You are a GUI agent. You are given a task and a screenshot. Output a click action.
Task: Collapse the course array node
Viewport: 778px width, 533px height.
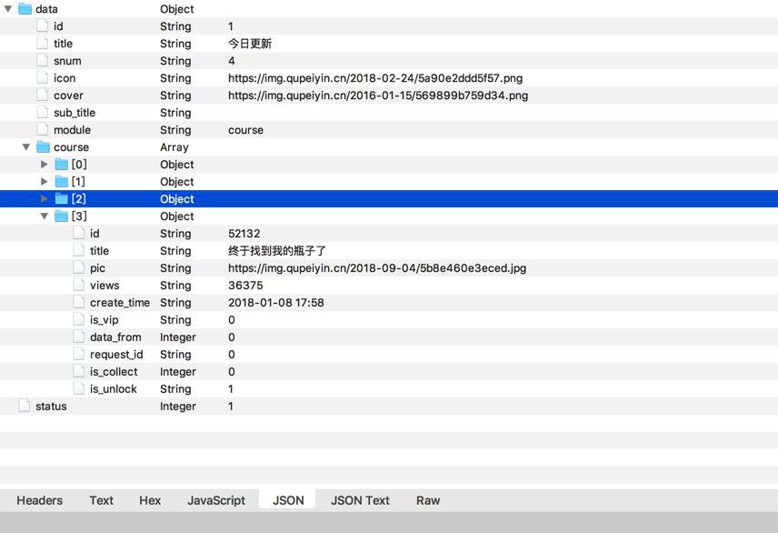click(x=26, y=147)
